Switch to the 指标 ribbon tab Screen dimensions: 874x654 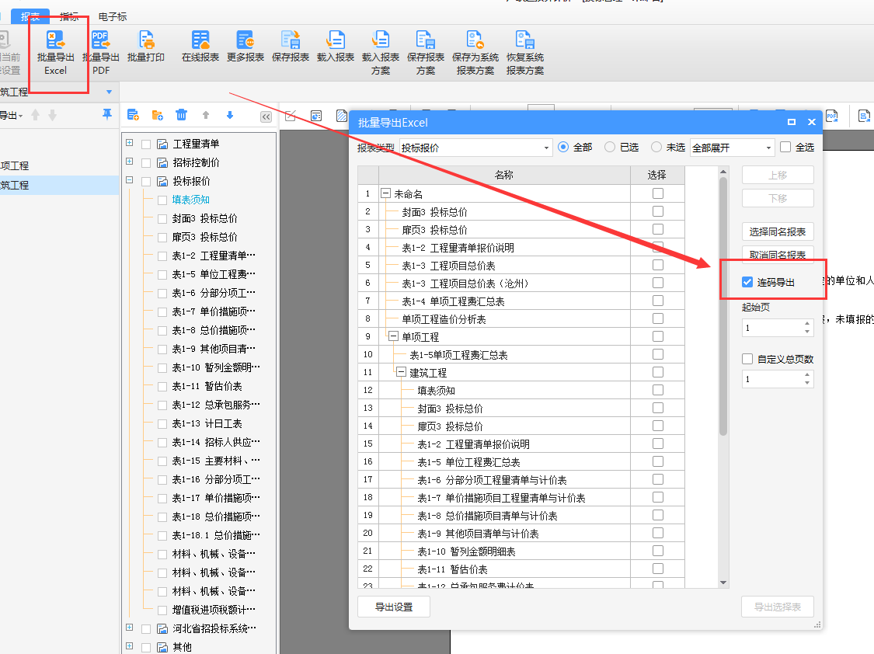[x=69, y=17]
